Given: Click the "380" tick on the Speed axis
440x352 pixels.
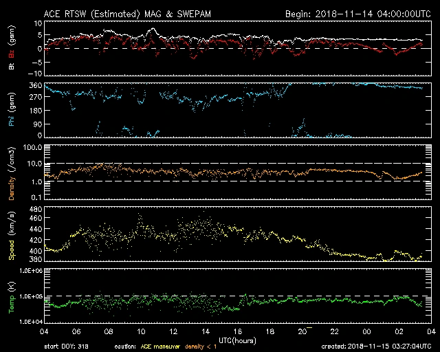Looking at the screenshot, I should (x=36, y=259).
